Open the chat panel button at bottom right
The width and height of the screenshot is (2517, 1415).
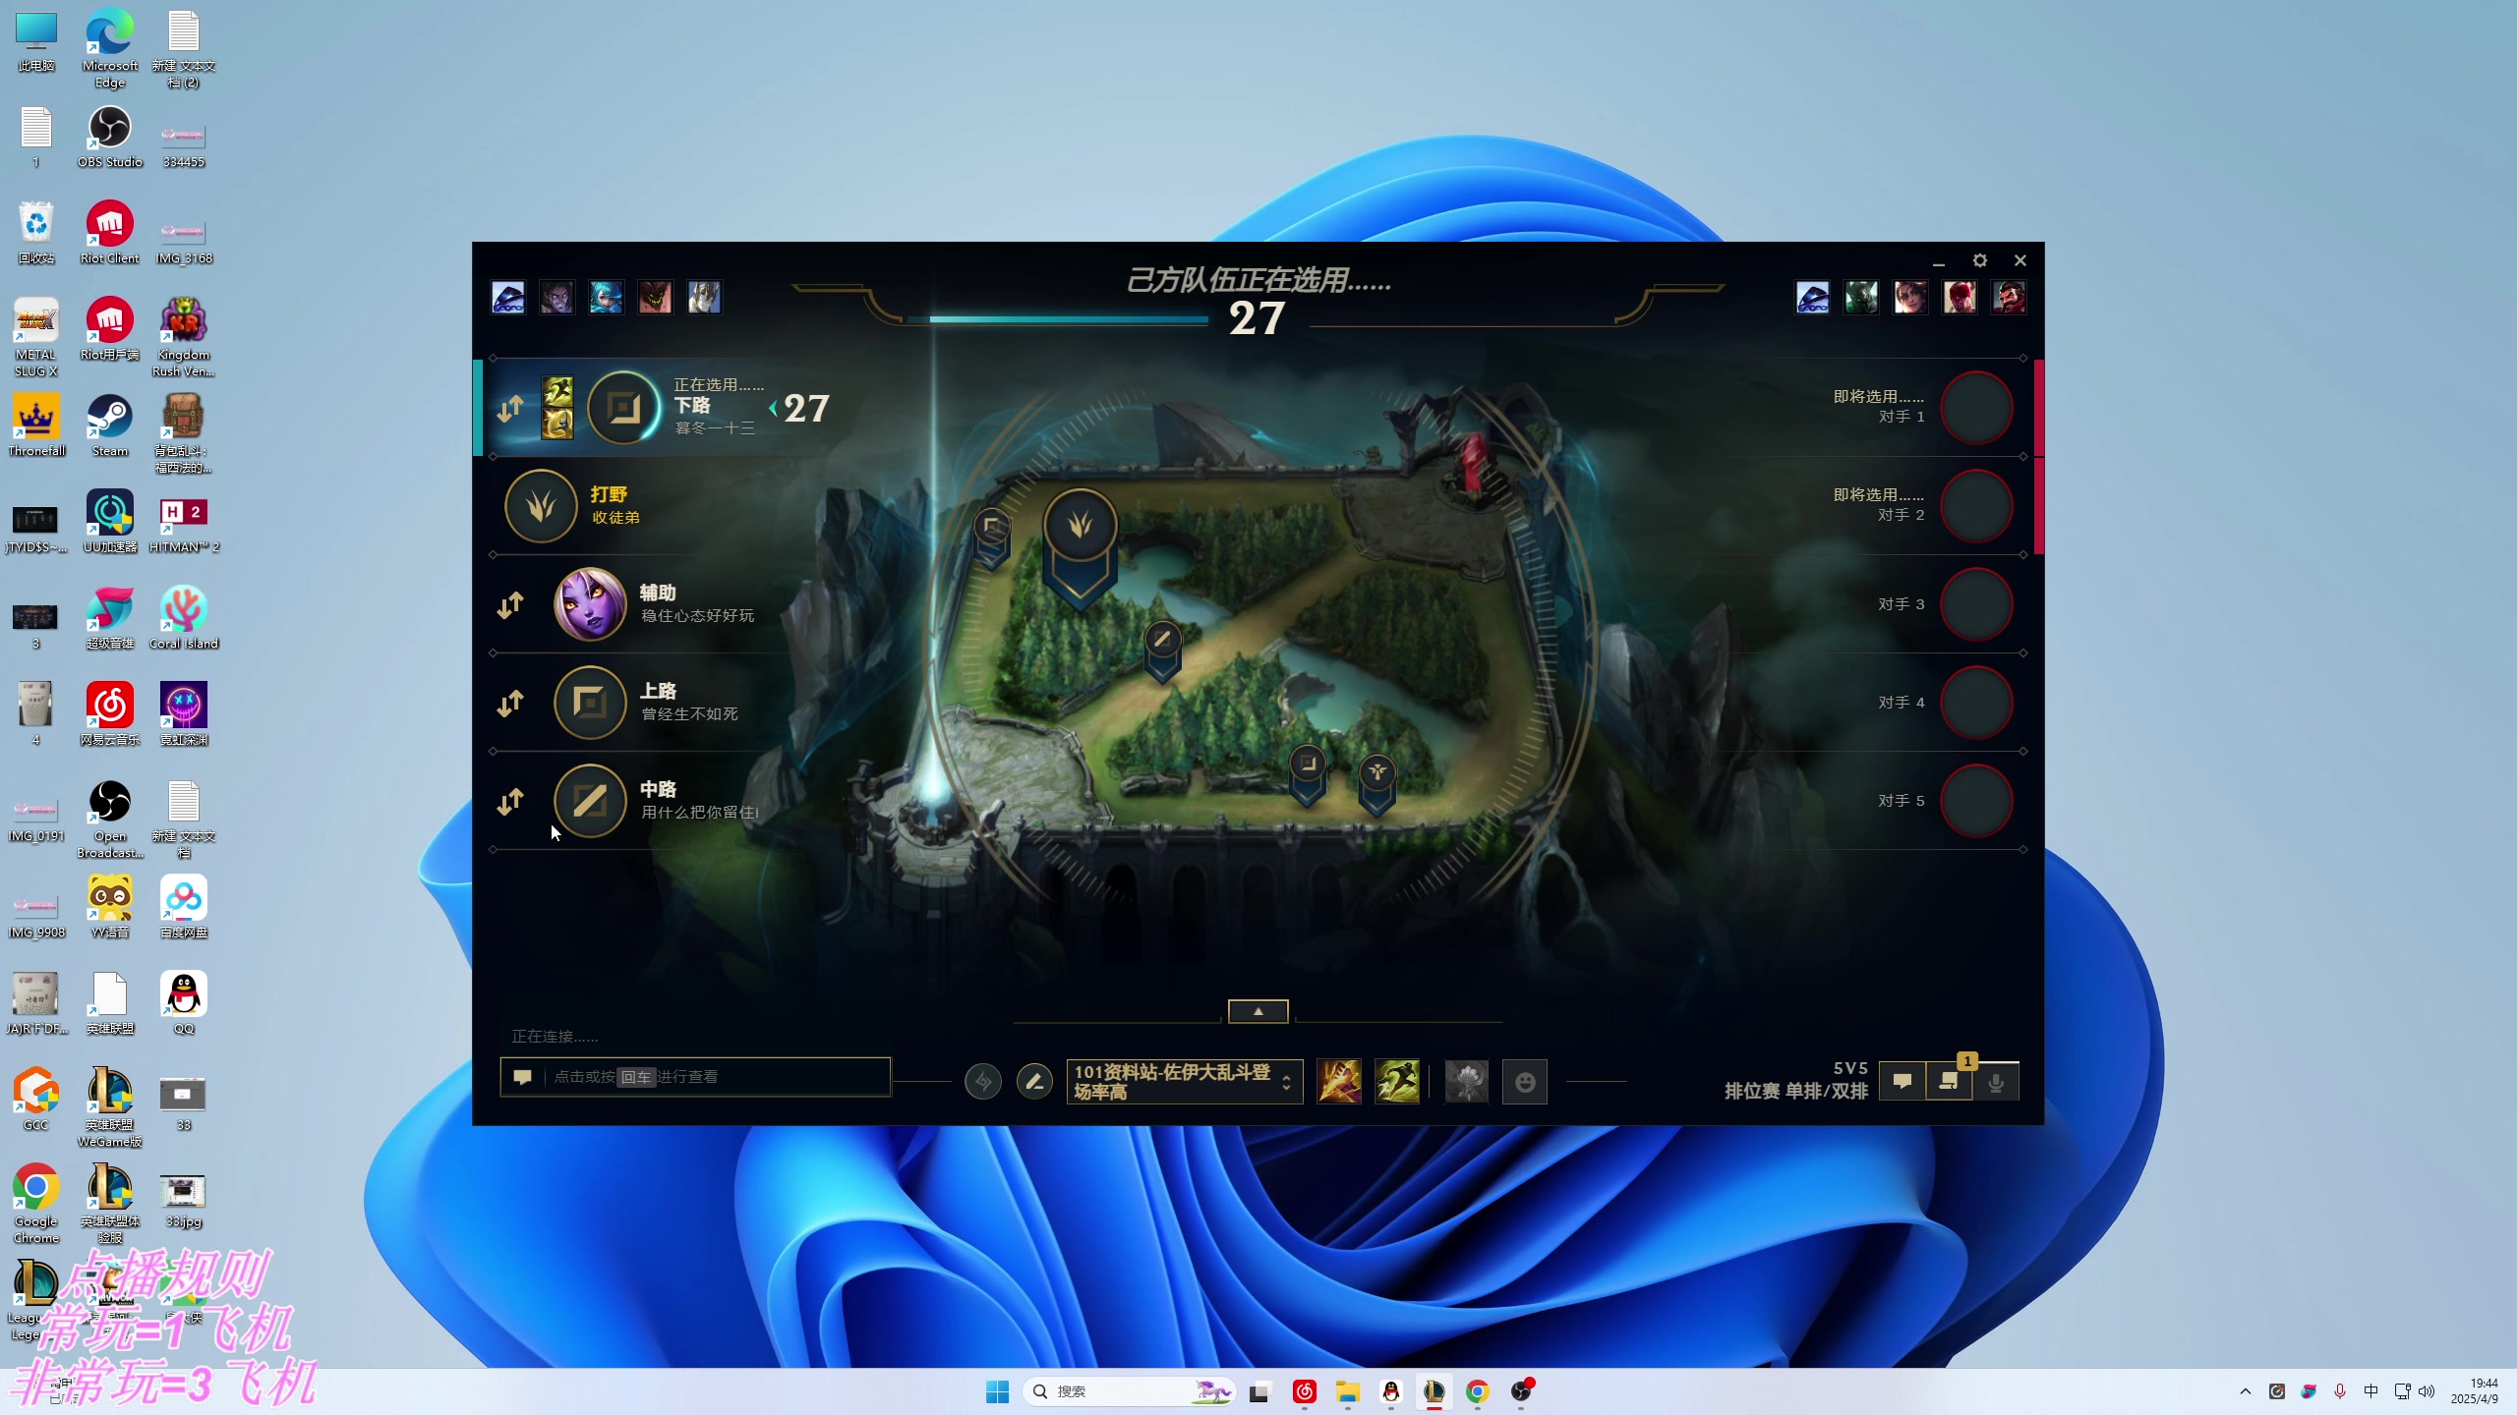1902,1082
